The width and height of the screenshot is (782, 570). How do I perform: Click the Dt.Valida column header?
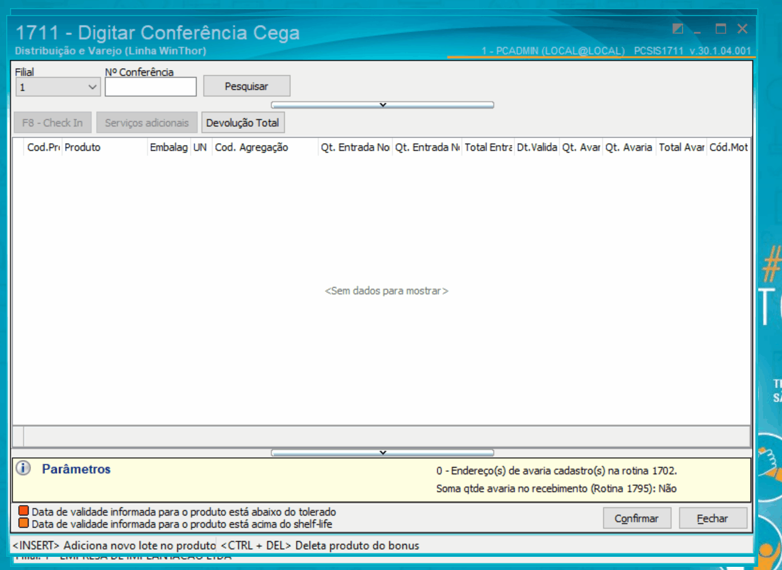(x=537, y=147)
